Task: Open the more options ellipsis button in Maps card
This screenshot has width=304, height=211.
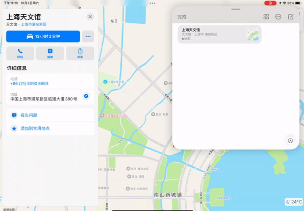Action: click(88, 36)
